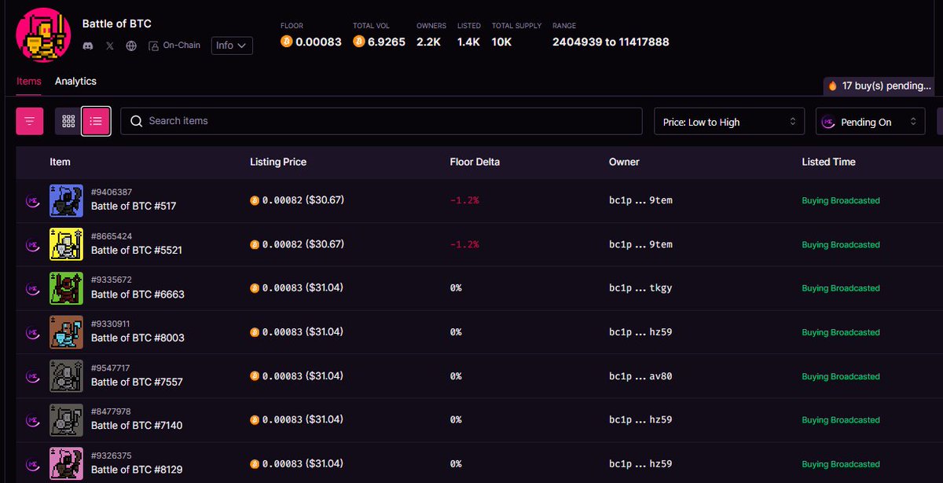This screenshot has width=943, height=483.
Task: Open the Battle of BTC #8129 thumbnail
Action: [x=66, y=464]
